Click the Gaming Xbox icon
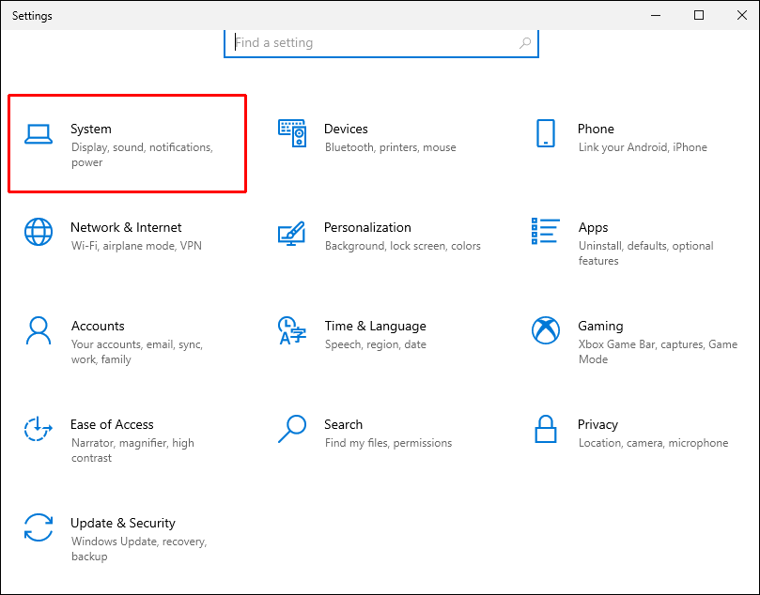The height and width of the screenshot is (595, 760). 545,330
